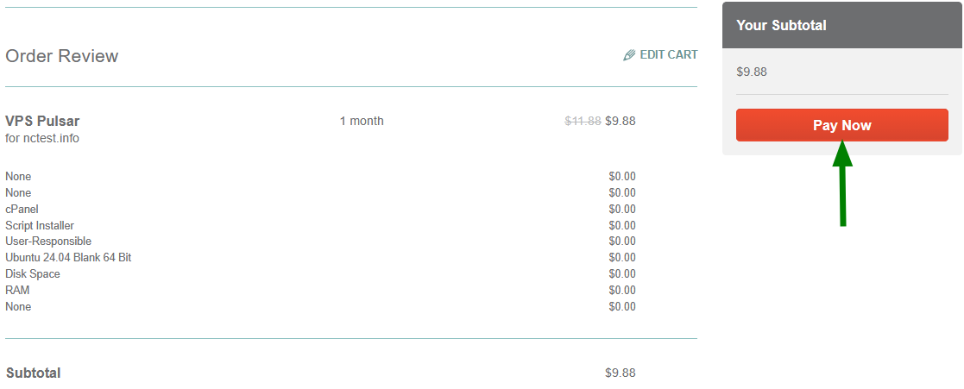This screenshot has width=964, height=389.
Task: Select the VPS Pulsar product name
Action: click(x=42, y=121)
